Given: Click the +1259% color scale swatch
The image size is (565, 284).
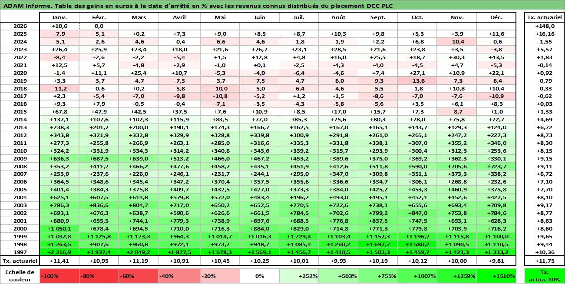Looking at the screenshot, I should pos(457,276).
